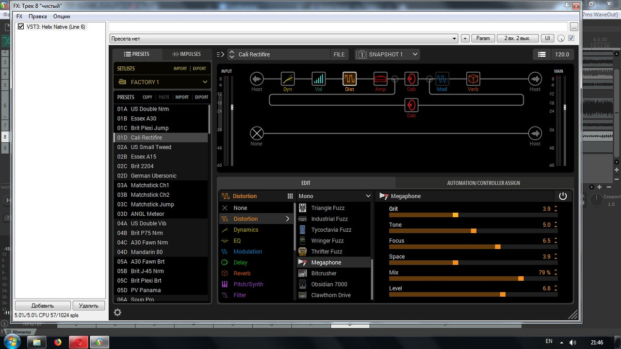Toggle the Megaphone block power button
Screen dimensions: 621x349
click(563, 196)
